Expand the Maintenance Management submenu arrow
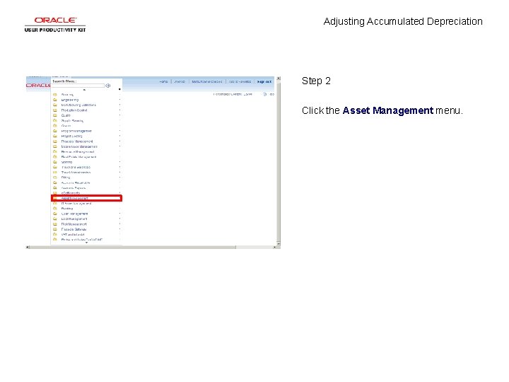Viewport: 509px width, 382px height. coord(119,146)
